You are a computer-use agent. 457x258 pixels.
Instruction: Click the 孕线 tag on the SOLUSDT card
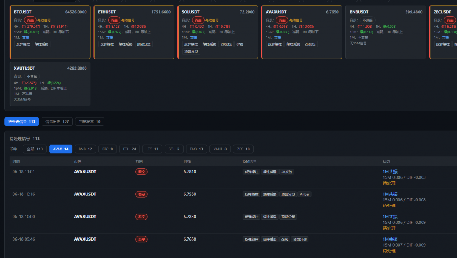point(240,44)
